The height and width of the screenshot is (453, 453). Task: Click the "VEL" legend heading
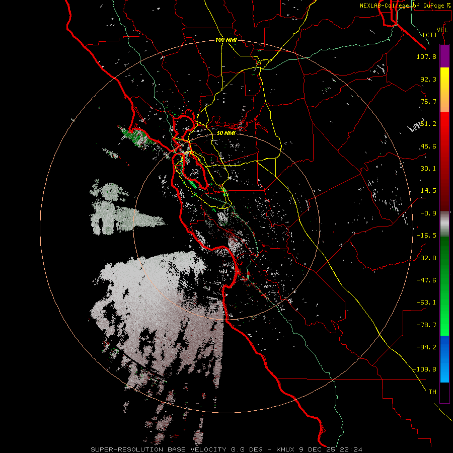442,30
